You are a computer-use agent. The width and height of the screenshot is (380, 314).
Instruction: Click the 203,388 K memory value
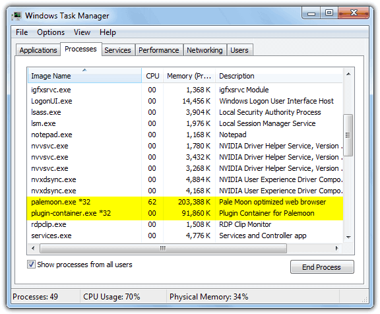click(194, 202)
